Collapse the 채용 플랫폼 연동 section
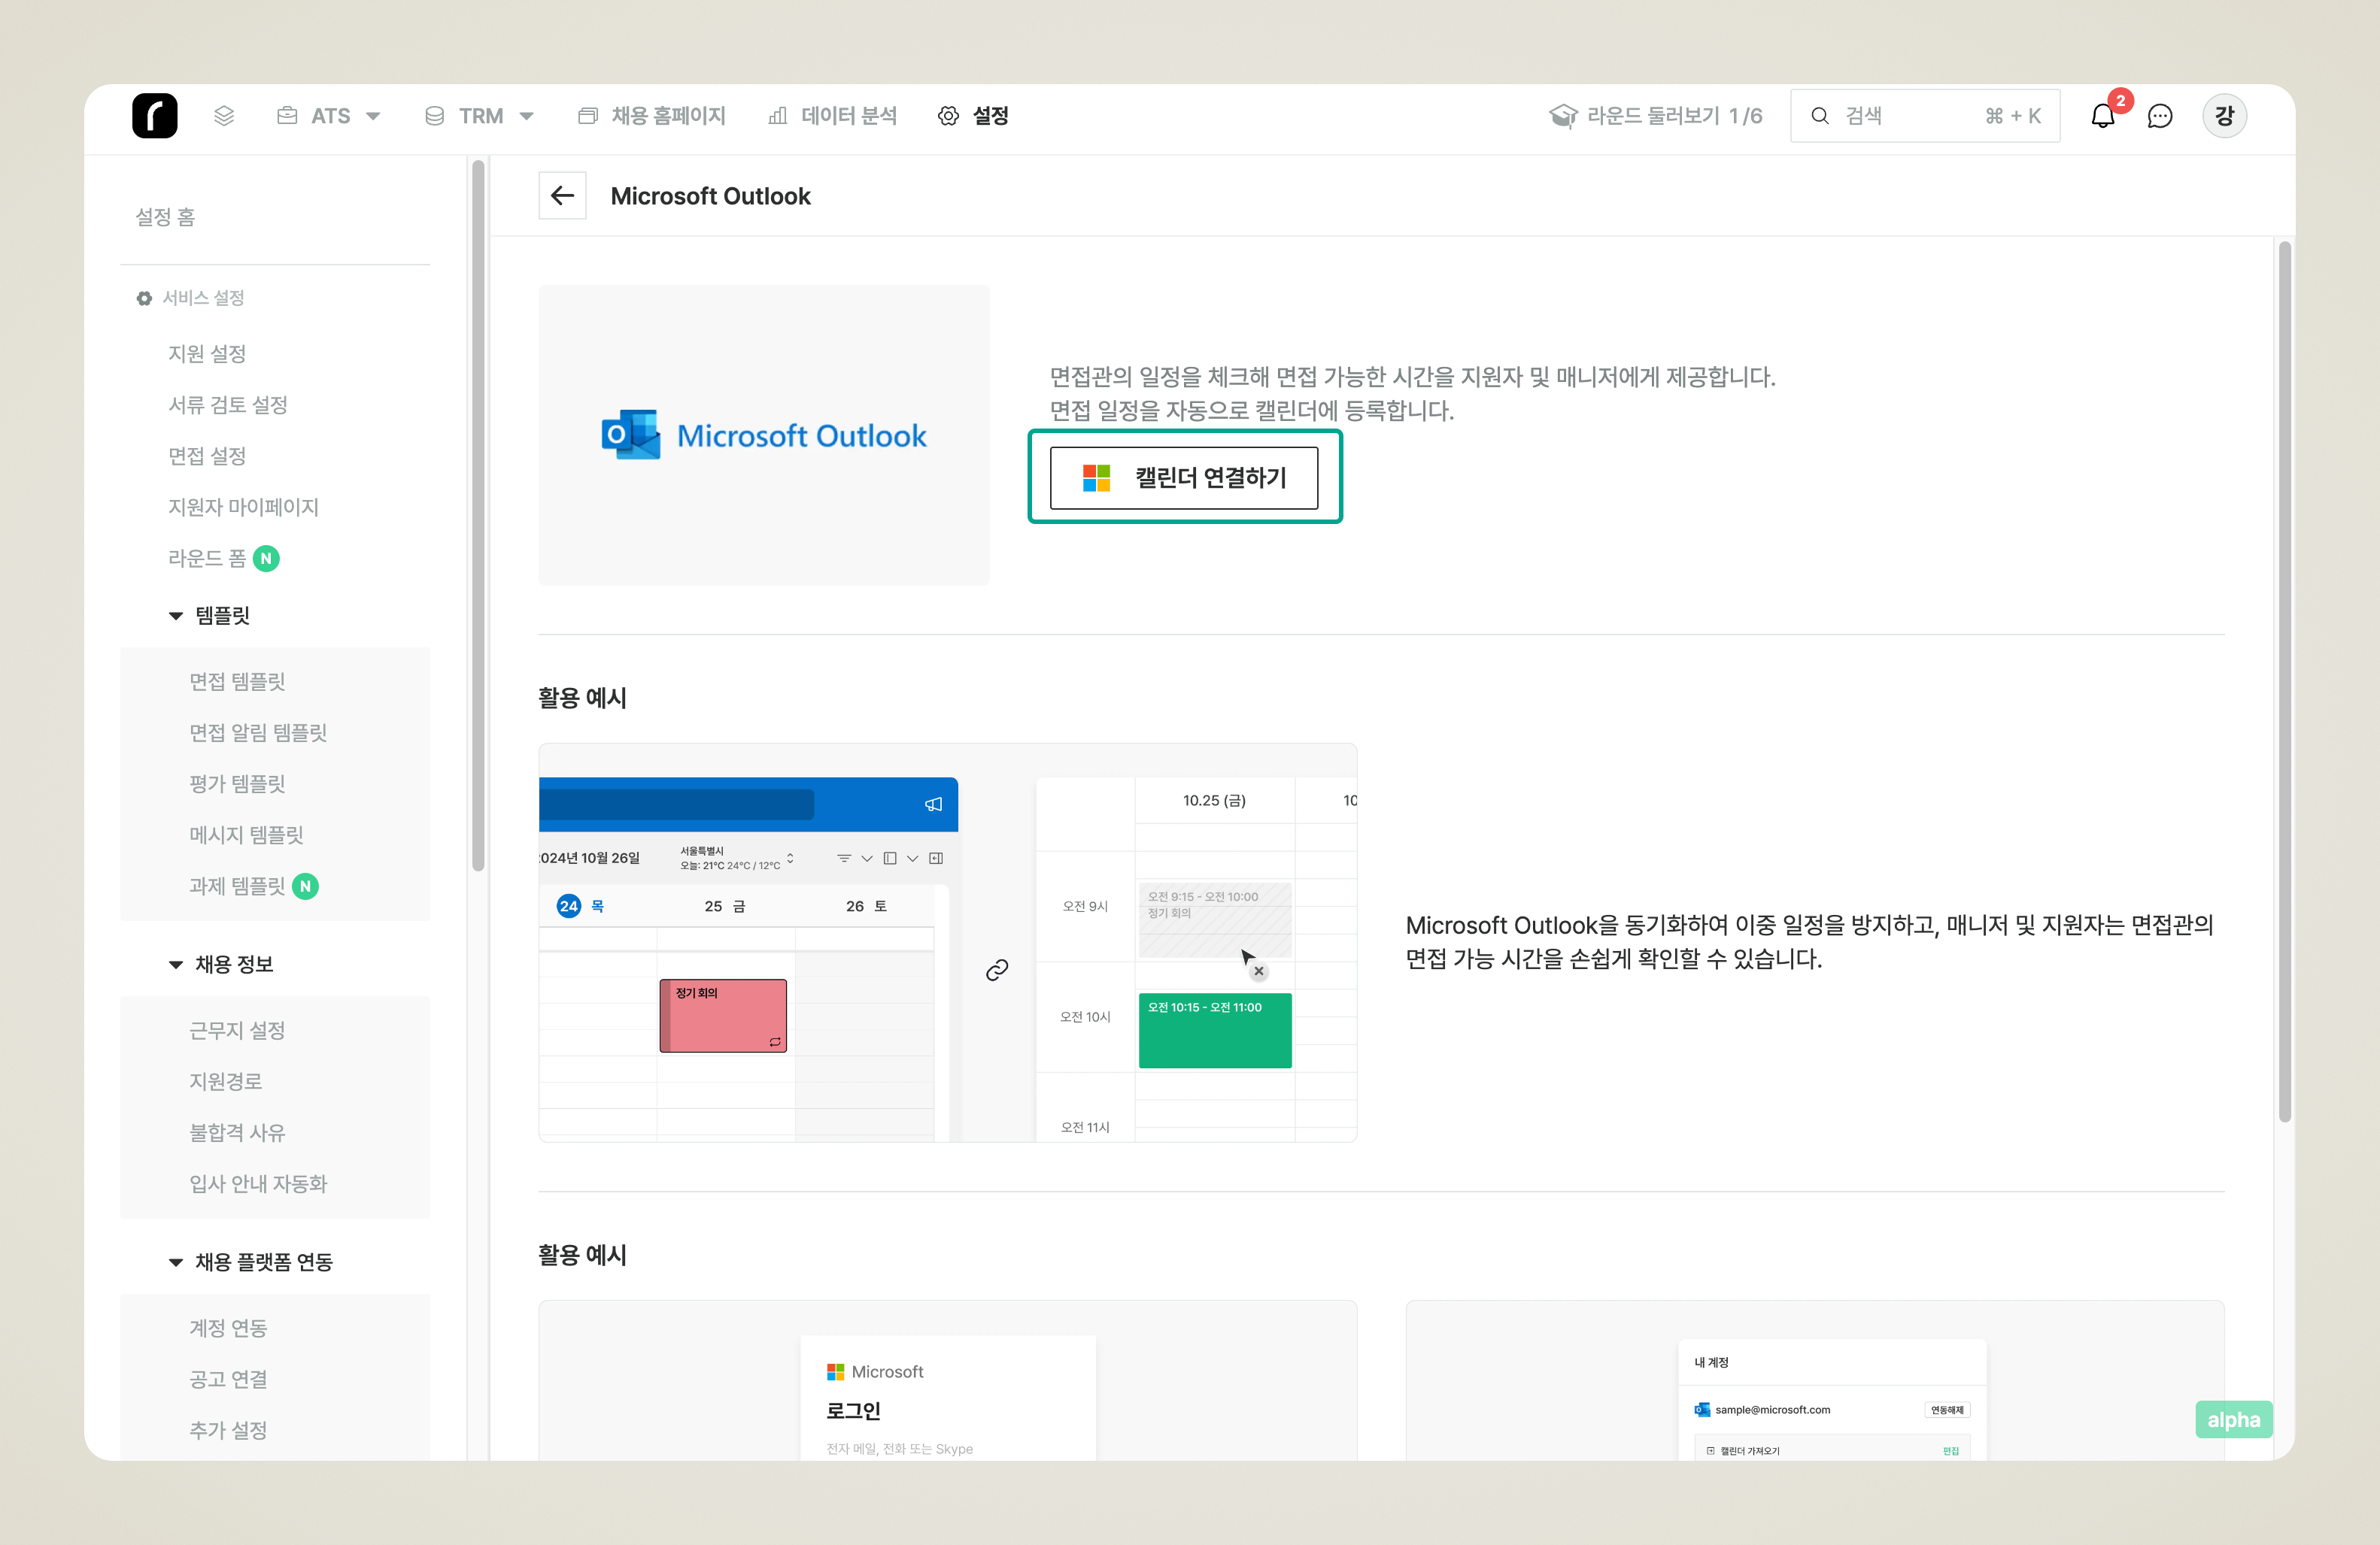 (x=176, y=1262)
